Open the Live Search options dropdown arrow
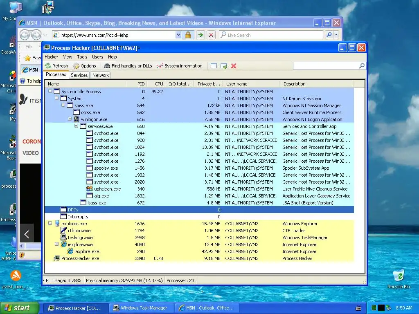Image resolution: width=419 pixels, height=314 pixels. [x=336, y=35]
